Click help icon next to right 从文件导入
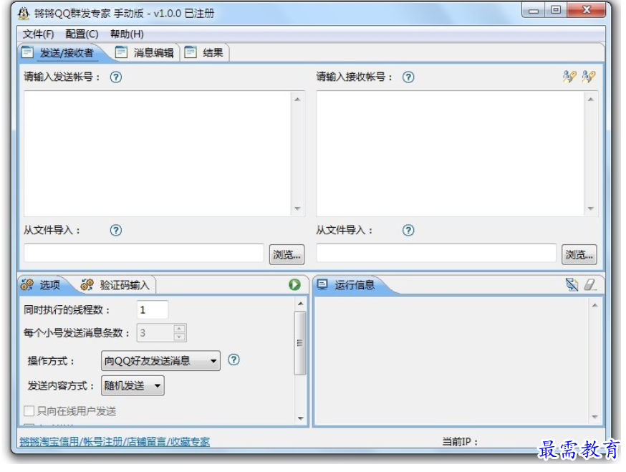Image resolution: width=626 pixels, height=472 pixels. (408, 231)
